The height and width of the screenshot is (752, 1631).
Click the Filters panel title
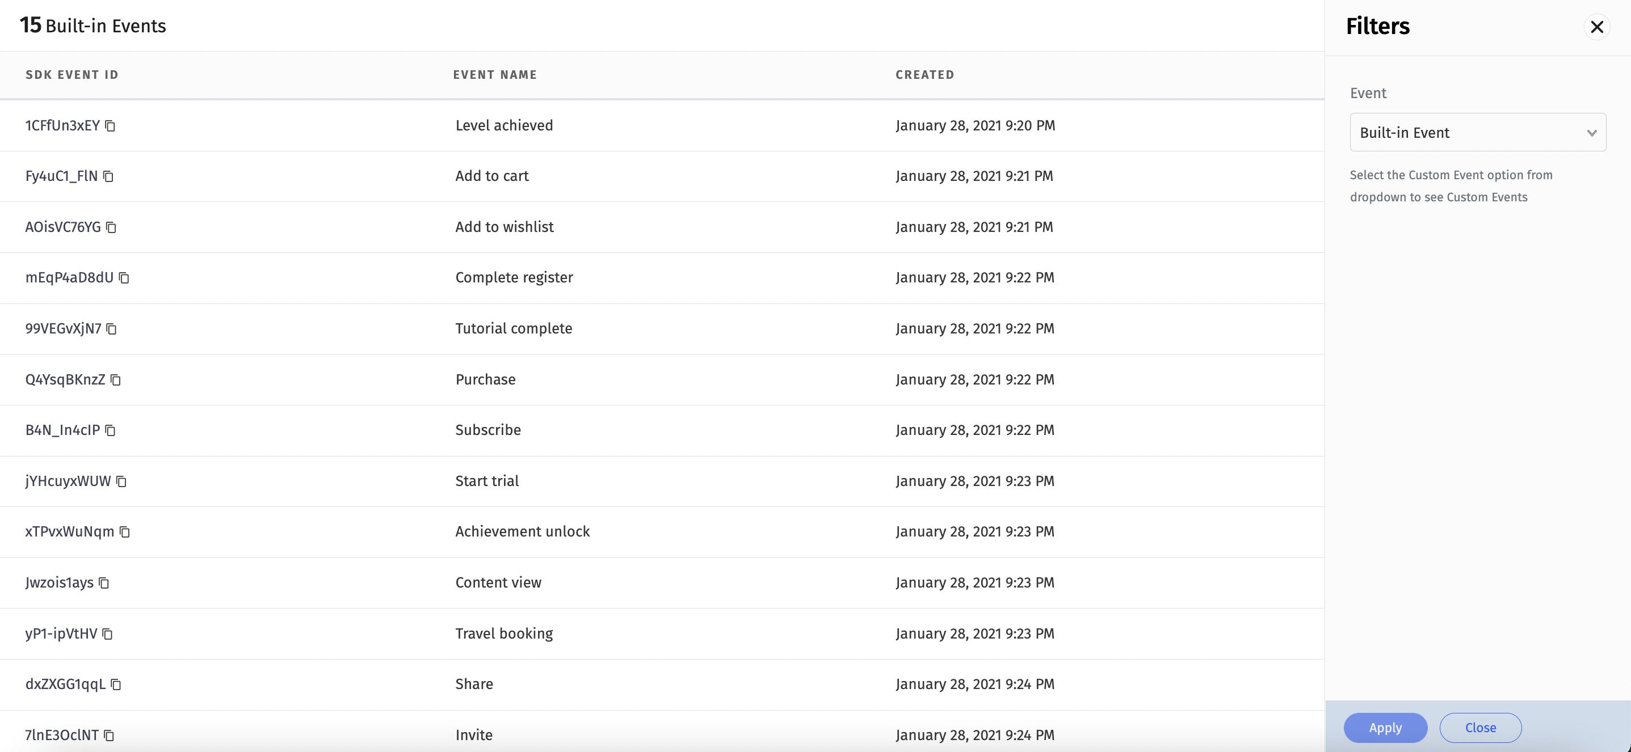(1378, 26)
